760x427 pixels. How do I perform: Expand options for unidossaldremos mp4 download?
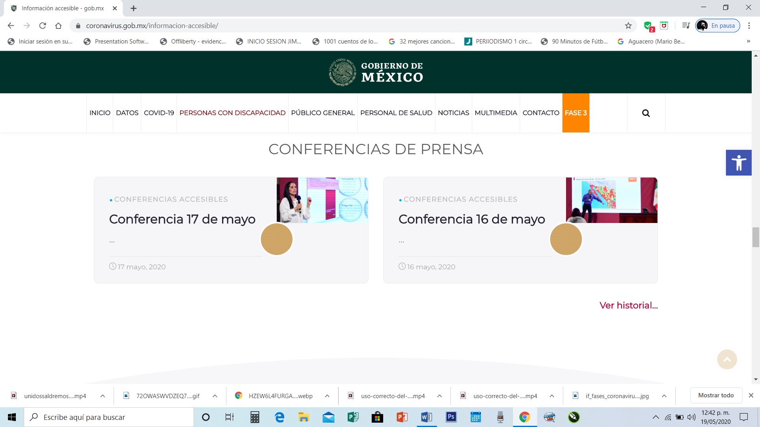[103, 396]
